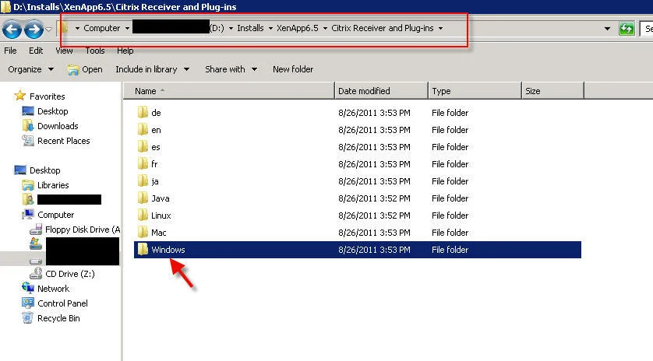Expand the arrow before the Computer breadcrumb
The height and width of the screenshot is (361, 653).
click(x=77, y=28)
